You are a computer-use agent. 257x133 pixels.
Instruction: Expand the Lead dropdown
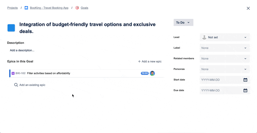[245, 37]
